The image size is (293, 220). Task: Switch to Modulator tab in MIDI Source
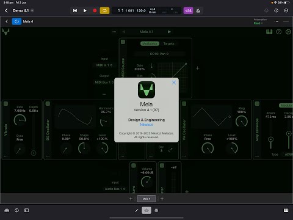pos(150,43)
